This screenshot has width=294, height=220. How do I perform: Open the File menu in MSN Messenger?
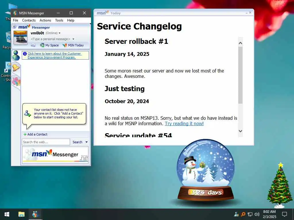pyautogui.click(x=16, y=20)
